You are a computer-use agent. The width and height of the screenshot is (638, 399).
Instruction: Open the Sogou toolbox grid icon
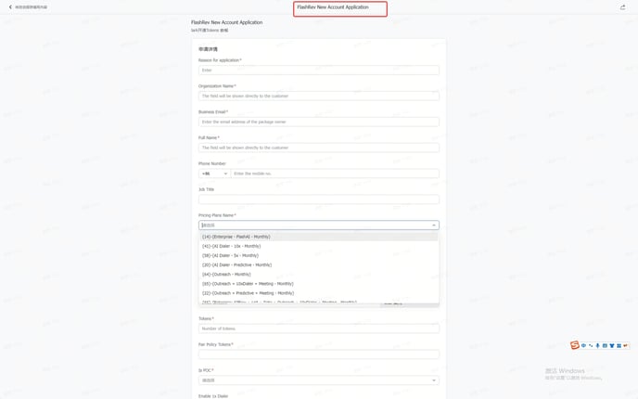click(x=619, y=346)
